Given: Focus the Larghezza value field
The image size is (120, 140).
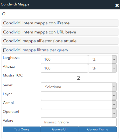Looking at the screenshot, I should tap(64, 59).
